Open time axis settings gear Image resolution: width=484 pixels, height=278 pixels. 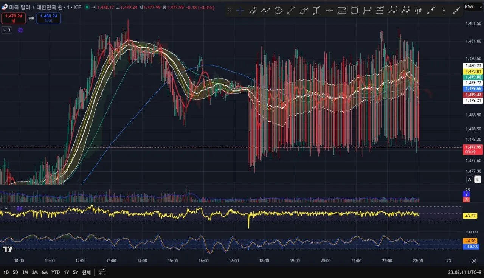coord(473,261)
